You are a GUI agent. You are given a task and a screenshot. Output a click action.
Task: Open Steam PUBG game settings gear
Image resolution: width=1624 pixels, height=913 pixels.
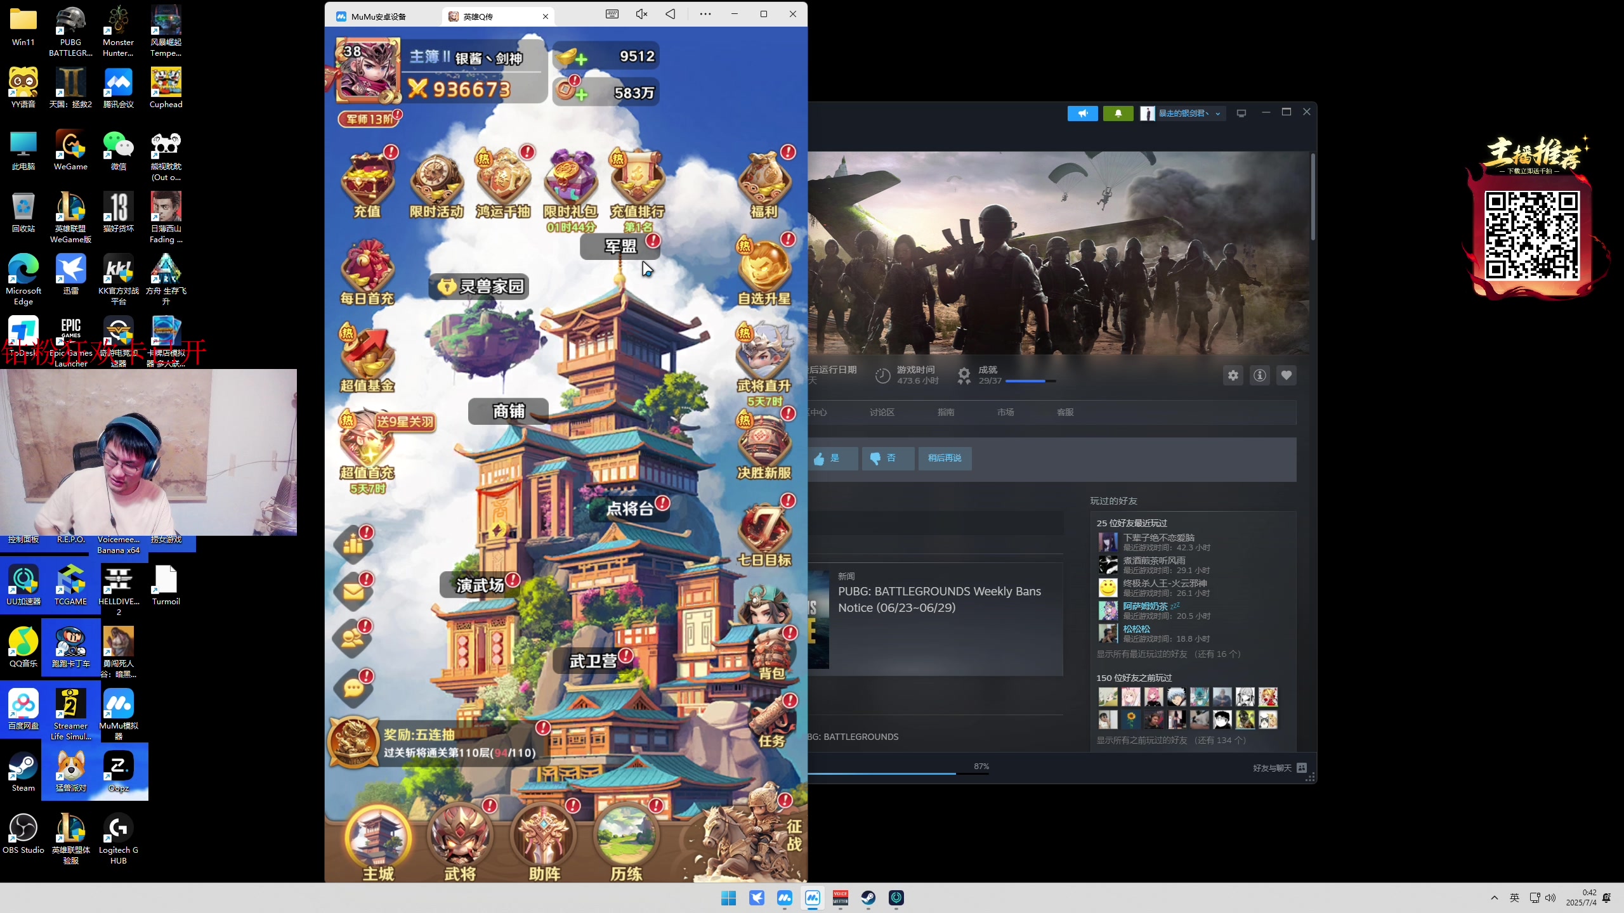[x=1233, y=375]
